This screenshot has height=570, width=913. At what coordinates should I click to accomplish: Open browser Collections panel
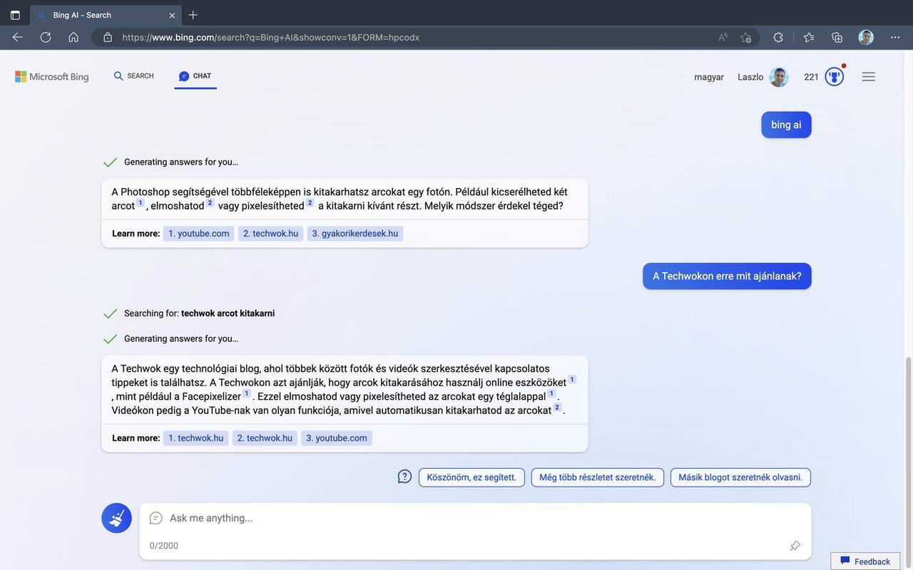(x=837, y=37)
